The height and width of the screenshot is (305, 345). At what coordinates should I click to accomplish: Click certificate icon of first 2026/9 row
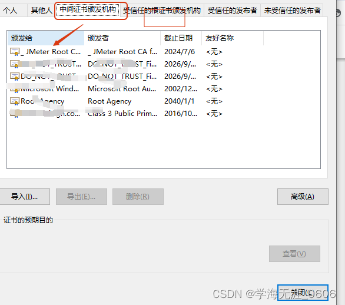15,64
